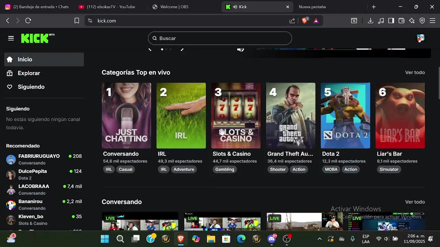This screenshot has height=247, width=440.
Task: Click Ver todo for Conversando section
Action: click(415, 202)
